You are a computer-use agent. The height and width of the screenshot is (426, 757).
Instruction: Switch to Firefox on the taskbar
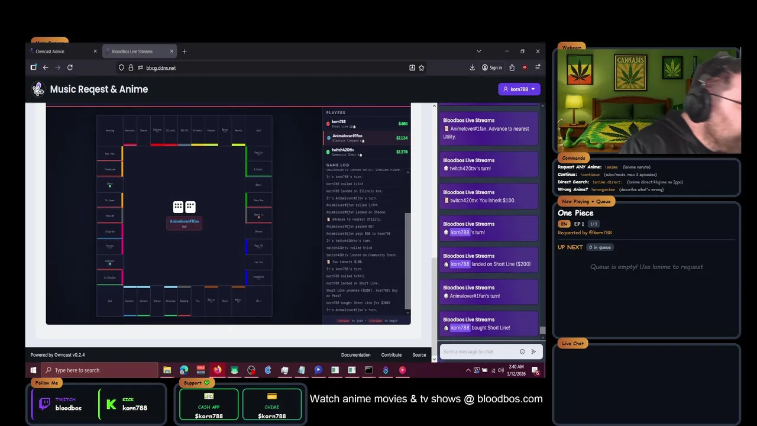pos(218,370)
